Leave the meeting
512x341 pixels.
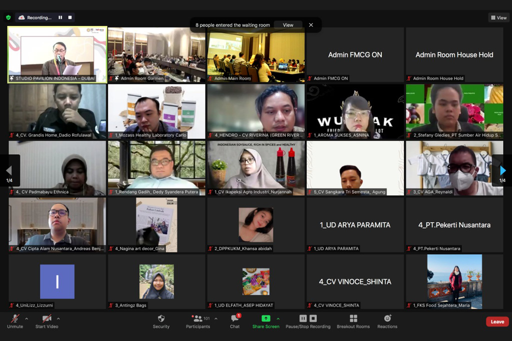tap(497, 322)
